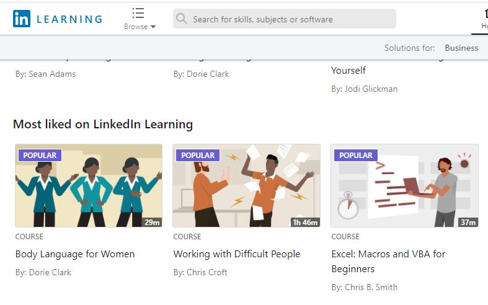Open Excel: Macros and VBA for Beginners title

tap(388, 262)
